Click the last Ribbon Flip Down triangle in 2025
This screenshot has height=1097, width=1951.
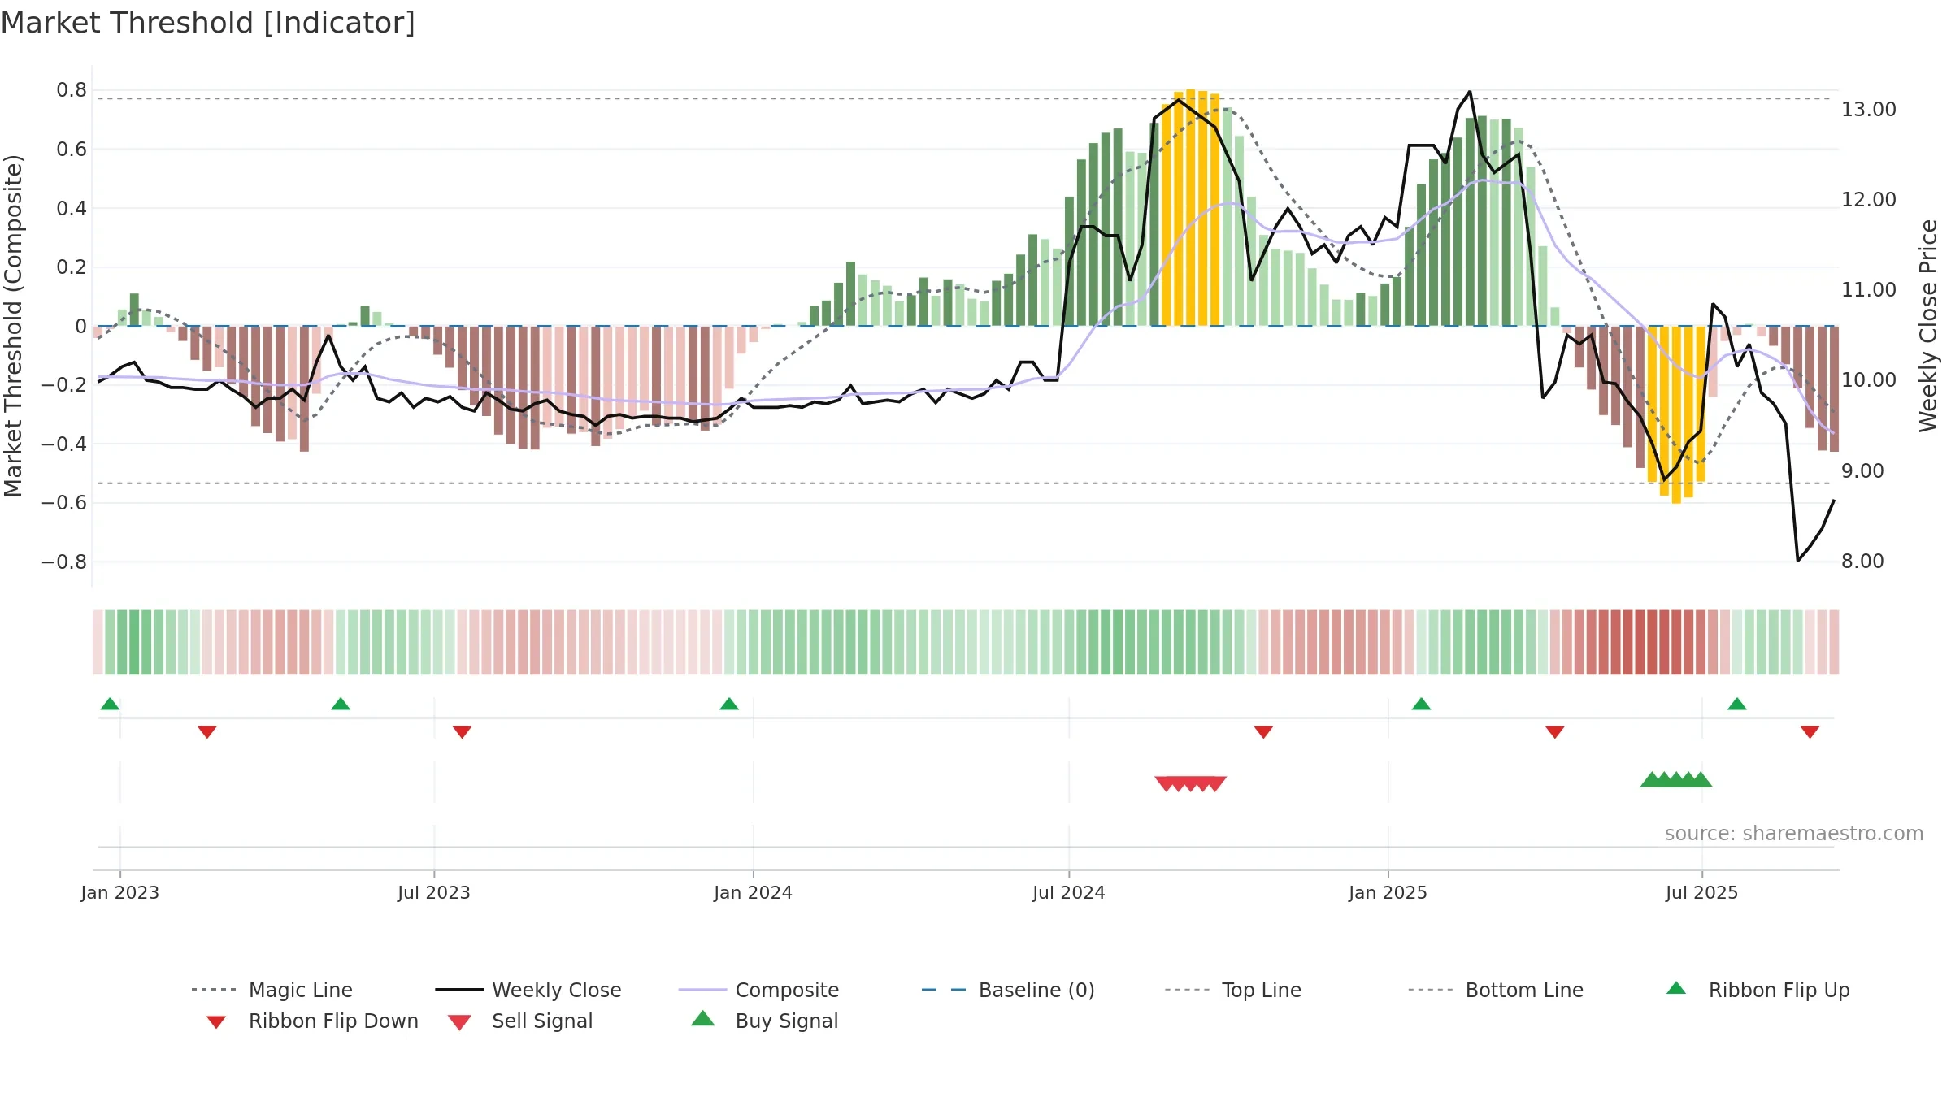tap(1810, 732)
